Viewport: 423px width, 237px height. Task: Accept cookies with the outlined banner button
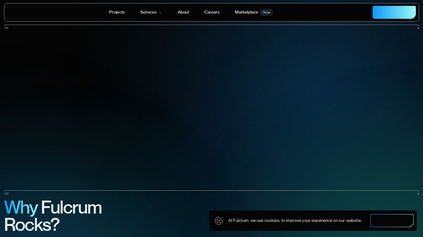point(392,220)
